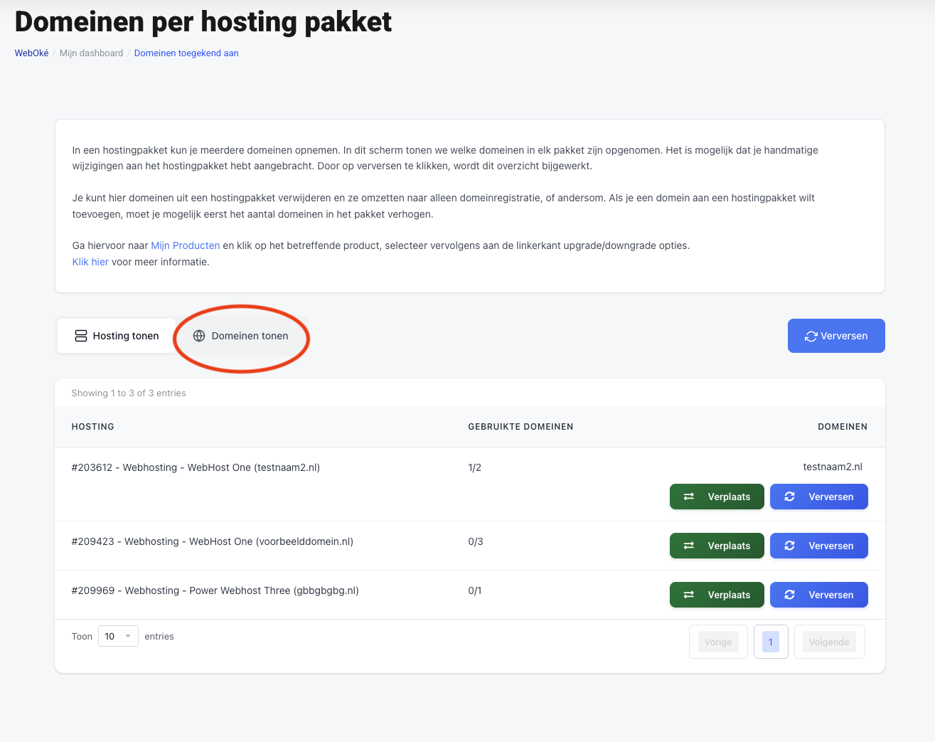Follow the Klik hier link
The image size is (935, 742).
[x=90, y=262]
